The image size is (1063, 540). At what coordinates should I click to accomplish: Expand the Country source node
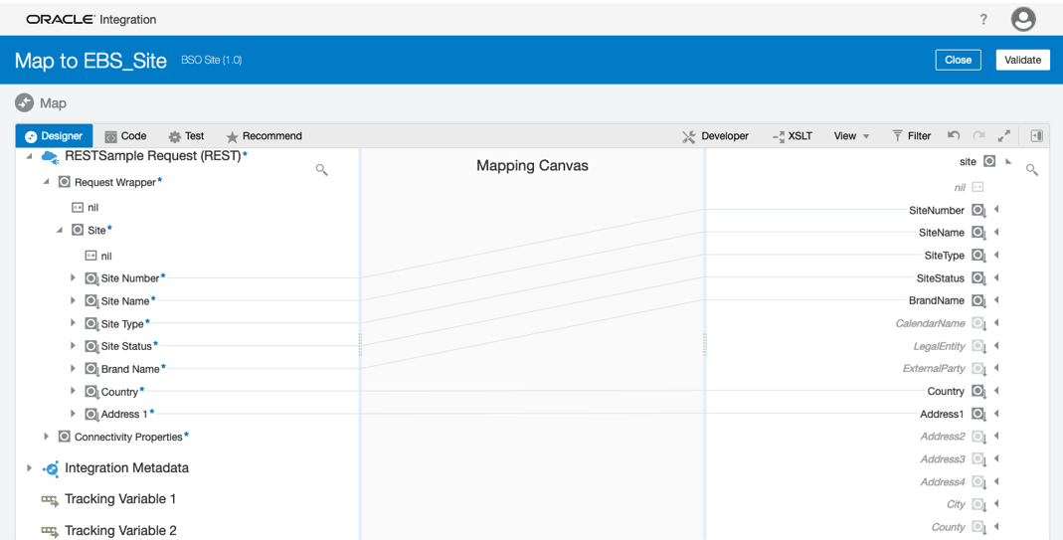[x=73, y=391]
